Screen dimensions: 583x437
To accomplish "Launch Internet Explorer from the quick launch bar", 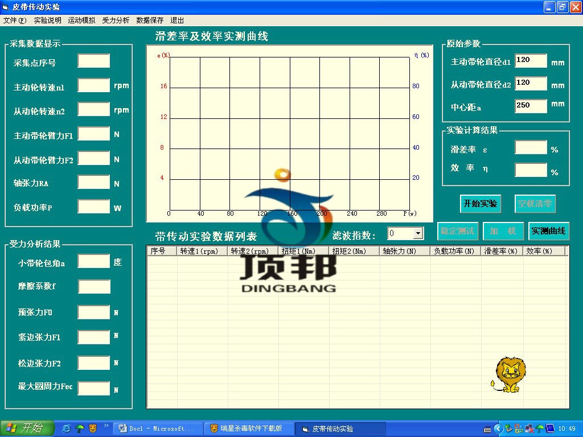I will click(x=65, y=428).
